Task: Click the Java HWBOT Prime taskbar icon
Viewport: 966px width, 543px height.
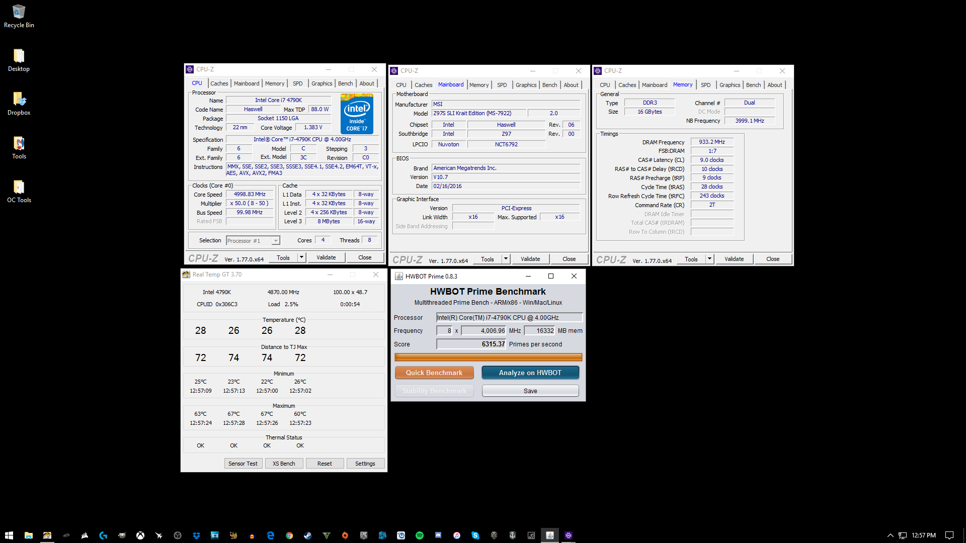Action: (550, 535)
